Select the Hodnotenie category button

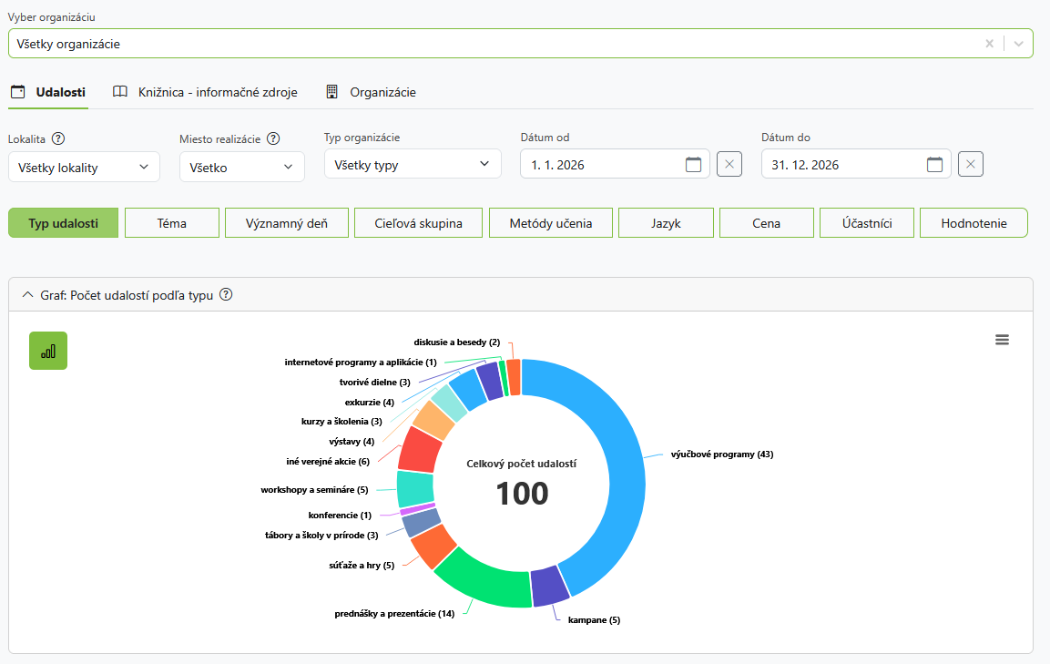click(x=974, y=223)
